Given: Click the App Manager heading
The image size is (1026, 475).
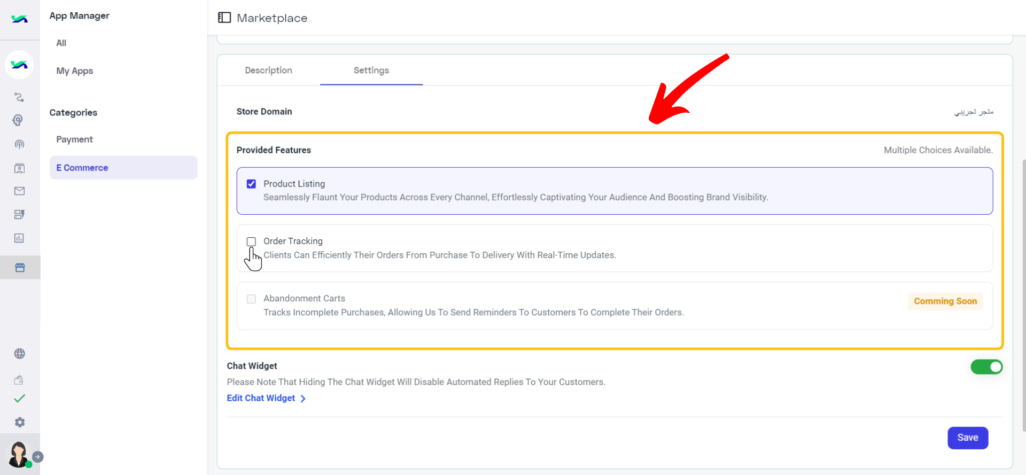Looking at the screenshot, I should pyautogui.click(x=79, y=15).
